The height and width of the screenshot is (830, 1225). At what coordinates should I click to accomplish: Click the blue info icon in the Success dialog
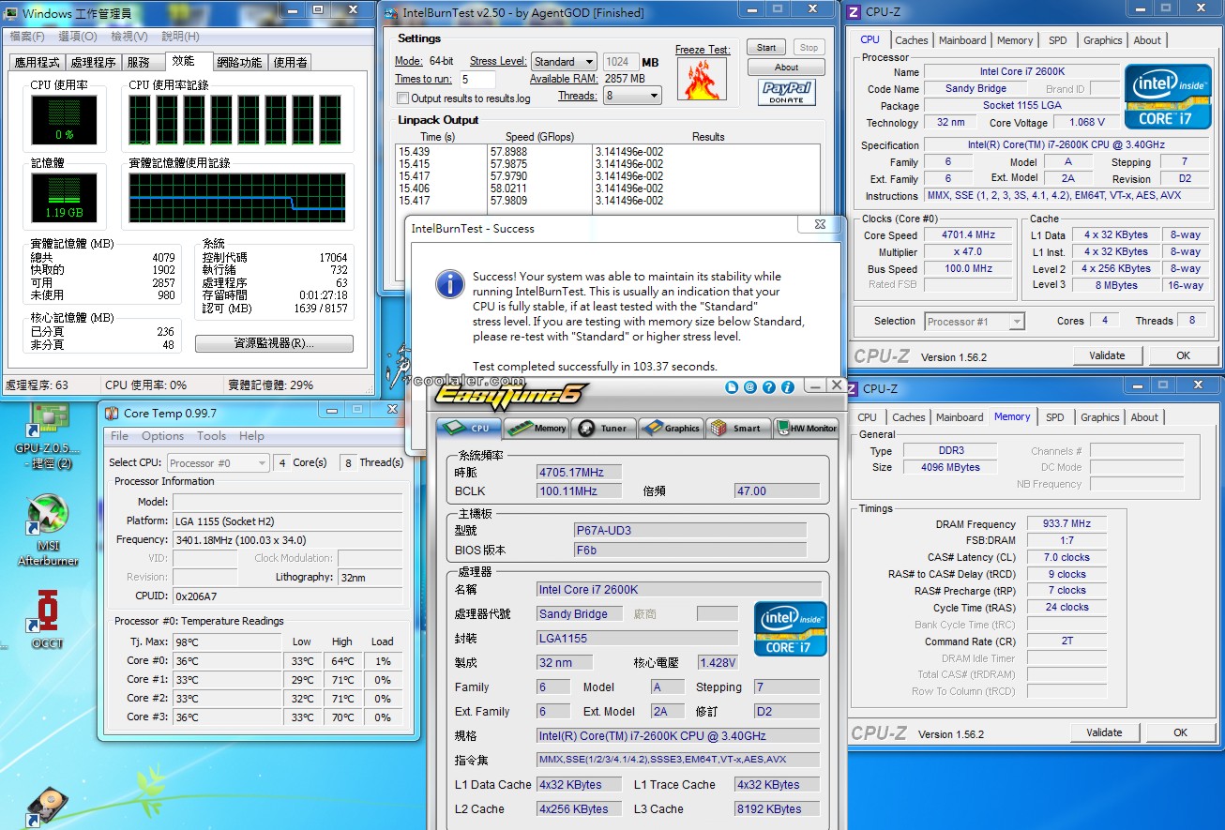[x=450, y=284]
